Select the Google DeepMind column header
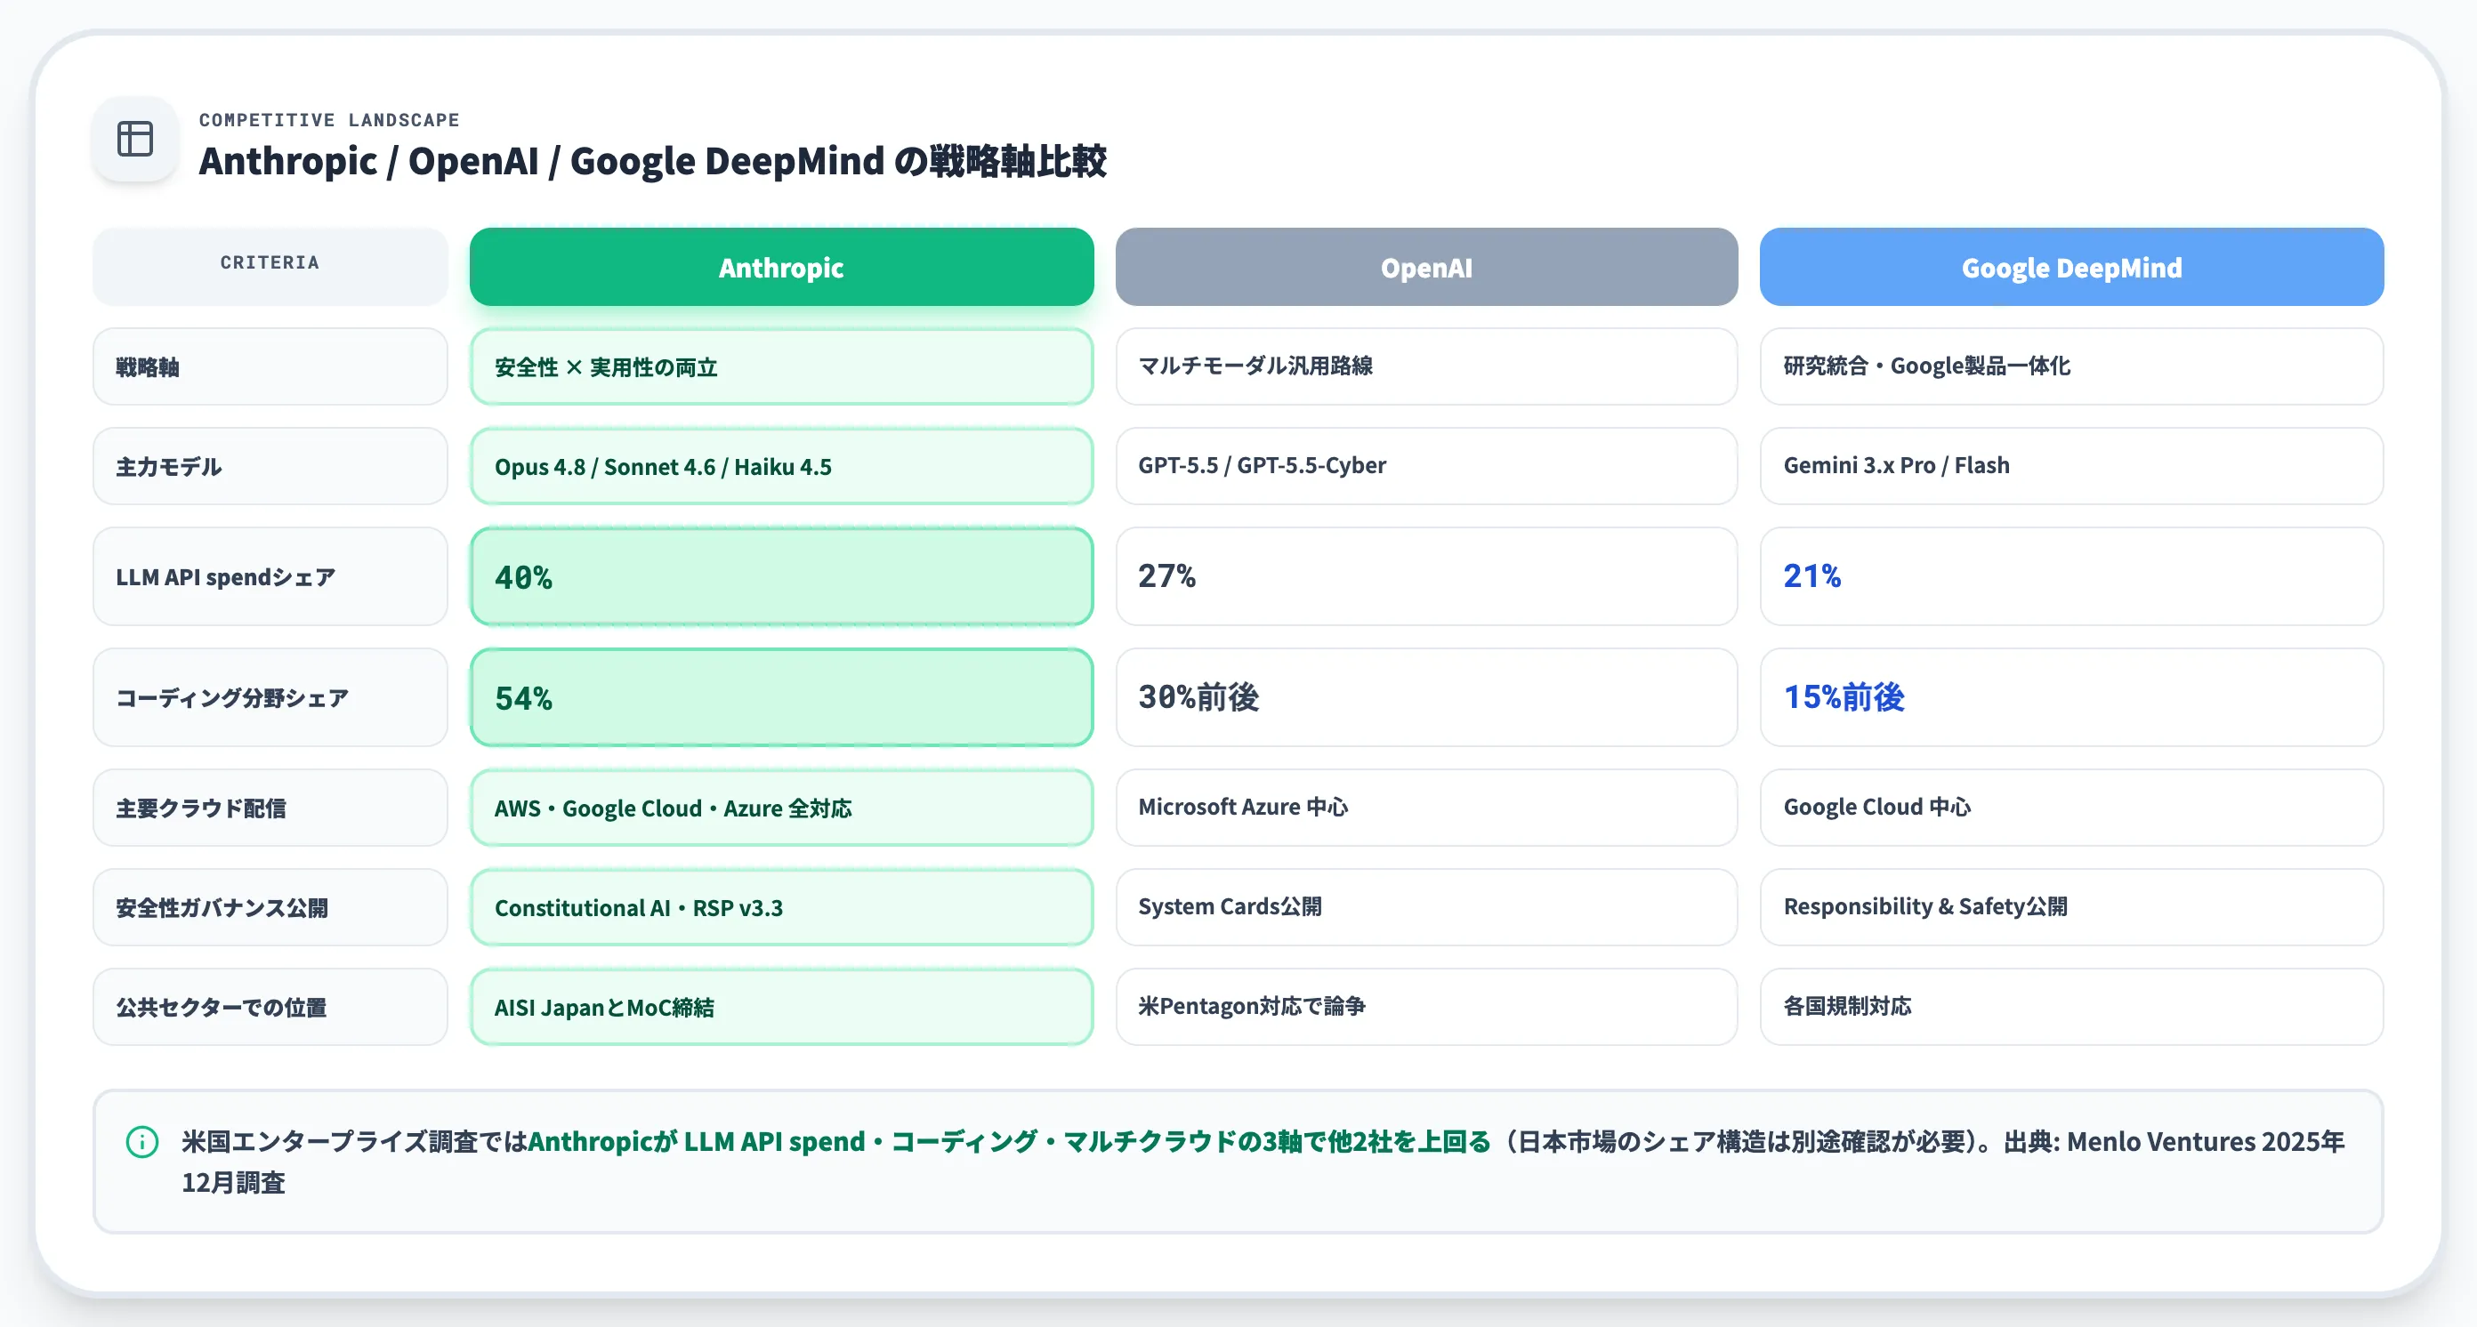The width and height of the screenshot is (2477, 1327). [x=2071, y=267]
